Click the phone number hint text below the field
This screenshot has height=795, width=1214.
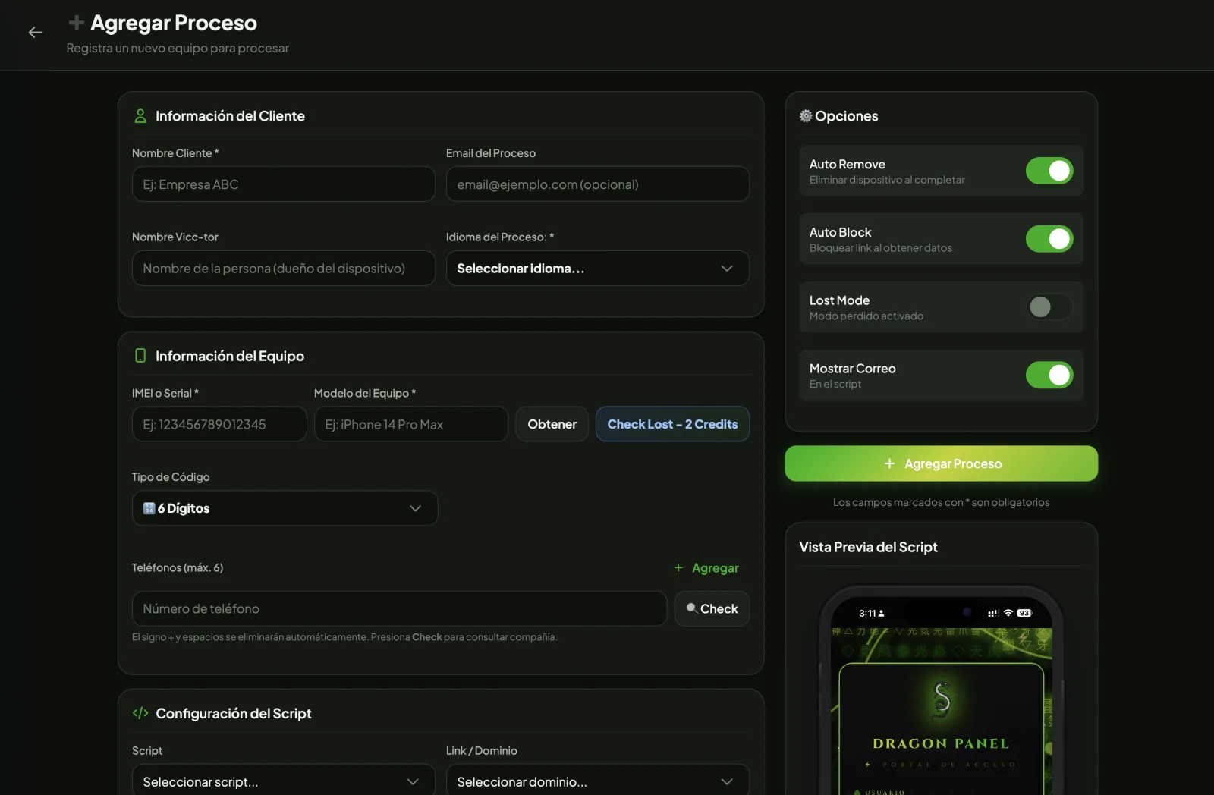[344, 637]
